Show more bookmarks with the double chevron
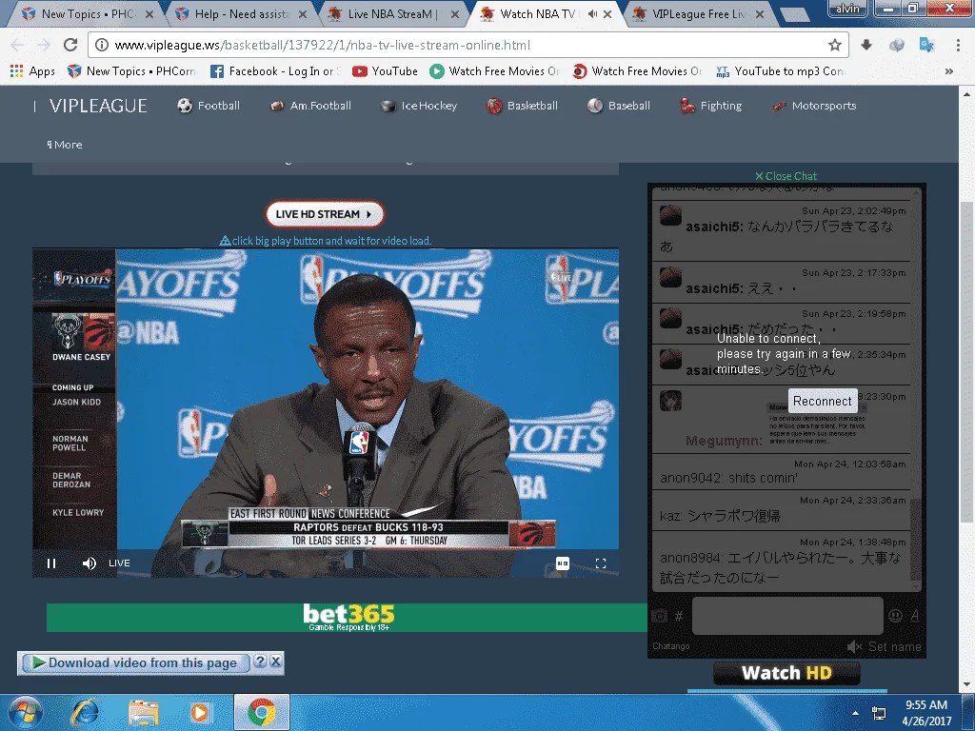This screenshot has width=975, height=731. point(949,70)
